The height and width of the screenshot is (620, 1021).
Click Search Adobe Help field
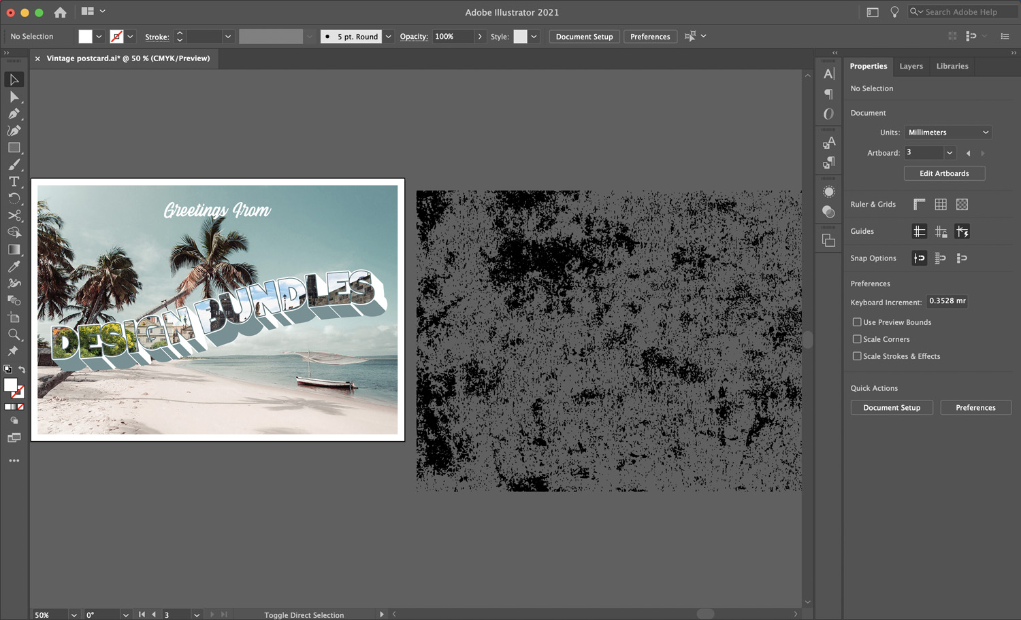(x=962, y=12)
